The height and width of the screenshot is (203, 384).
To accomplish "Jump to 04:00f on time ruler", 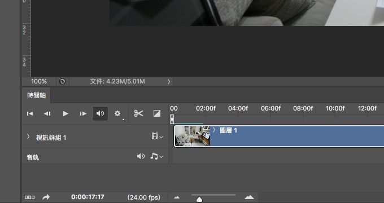I will (238, 108).
